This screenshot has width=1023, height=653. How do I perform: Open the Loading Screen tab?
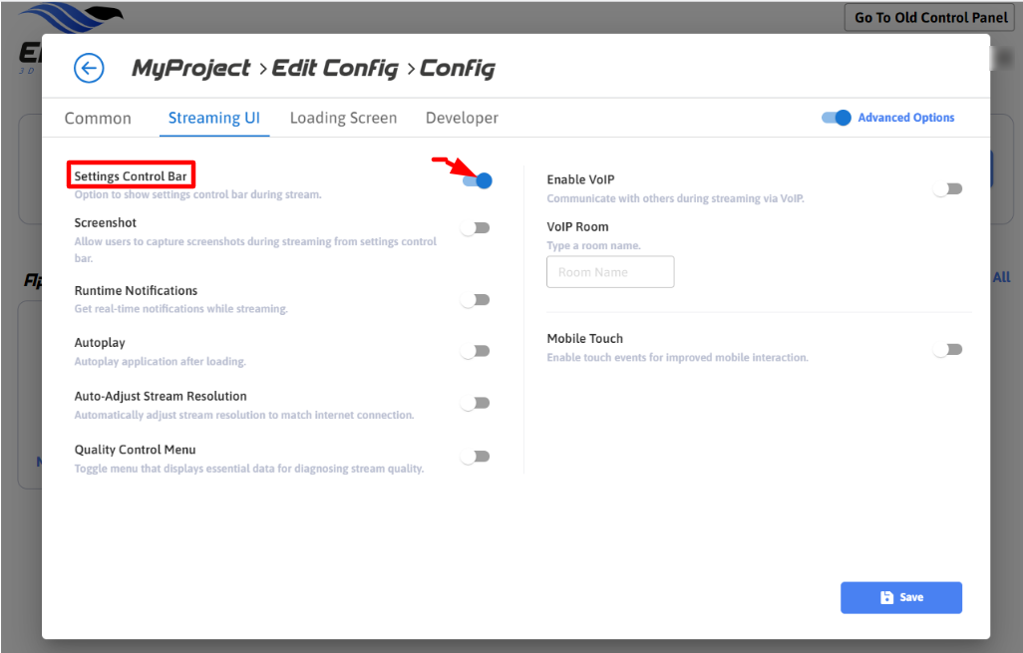click(x=343, y=118)
